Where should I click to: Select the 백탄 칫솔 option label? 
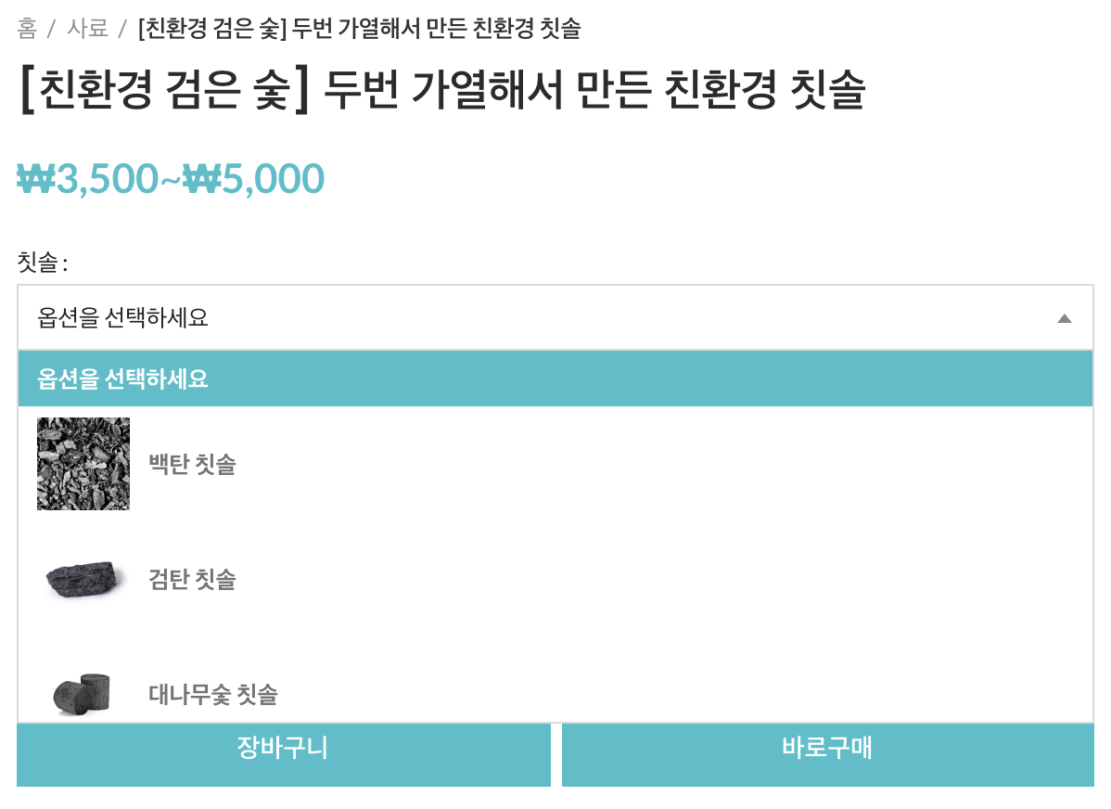pos(192,464)
